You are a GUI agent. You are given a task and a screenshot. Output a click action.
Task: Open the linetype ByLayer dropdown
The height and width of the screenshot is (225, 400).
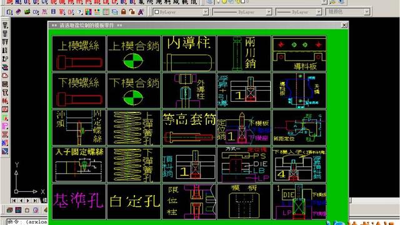(269, 12)
